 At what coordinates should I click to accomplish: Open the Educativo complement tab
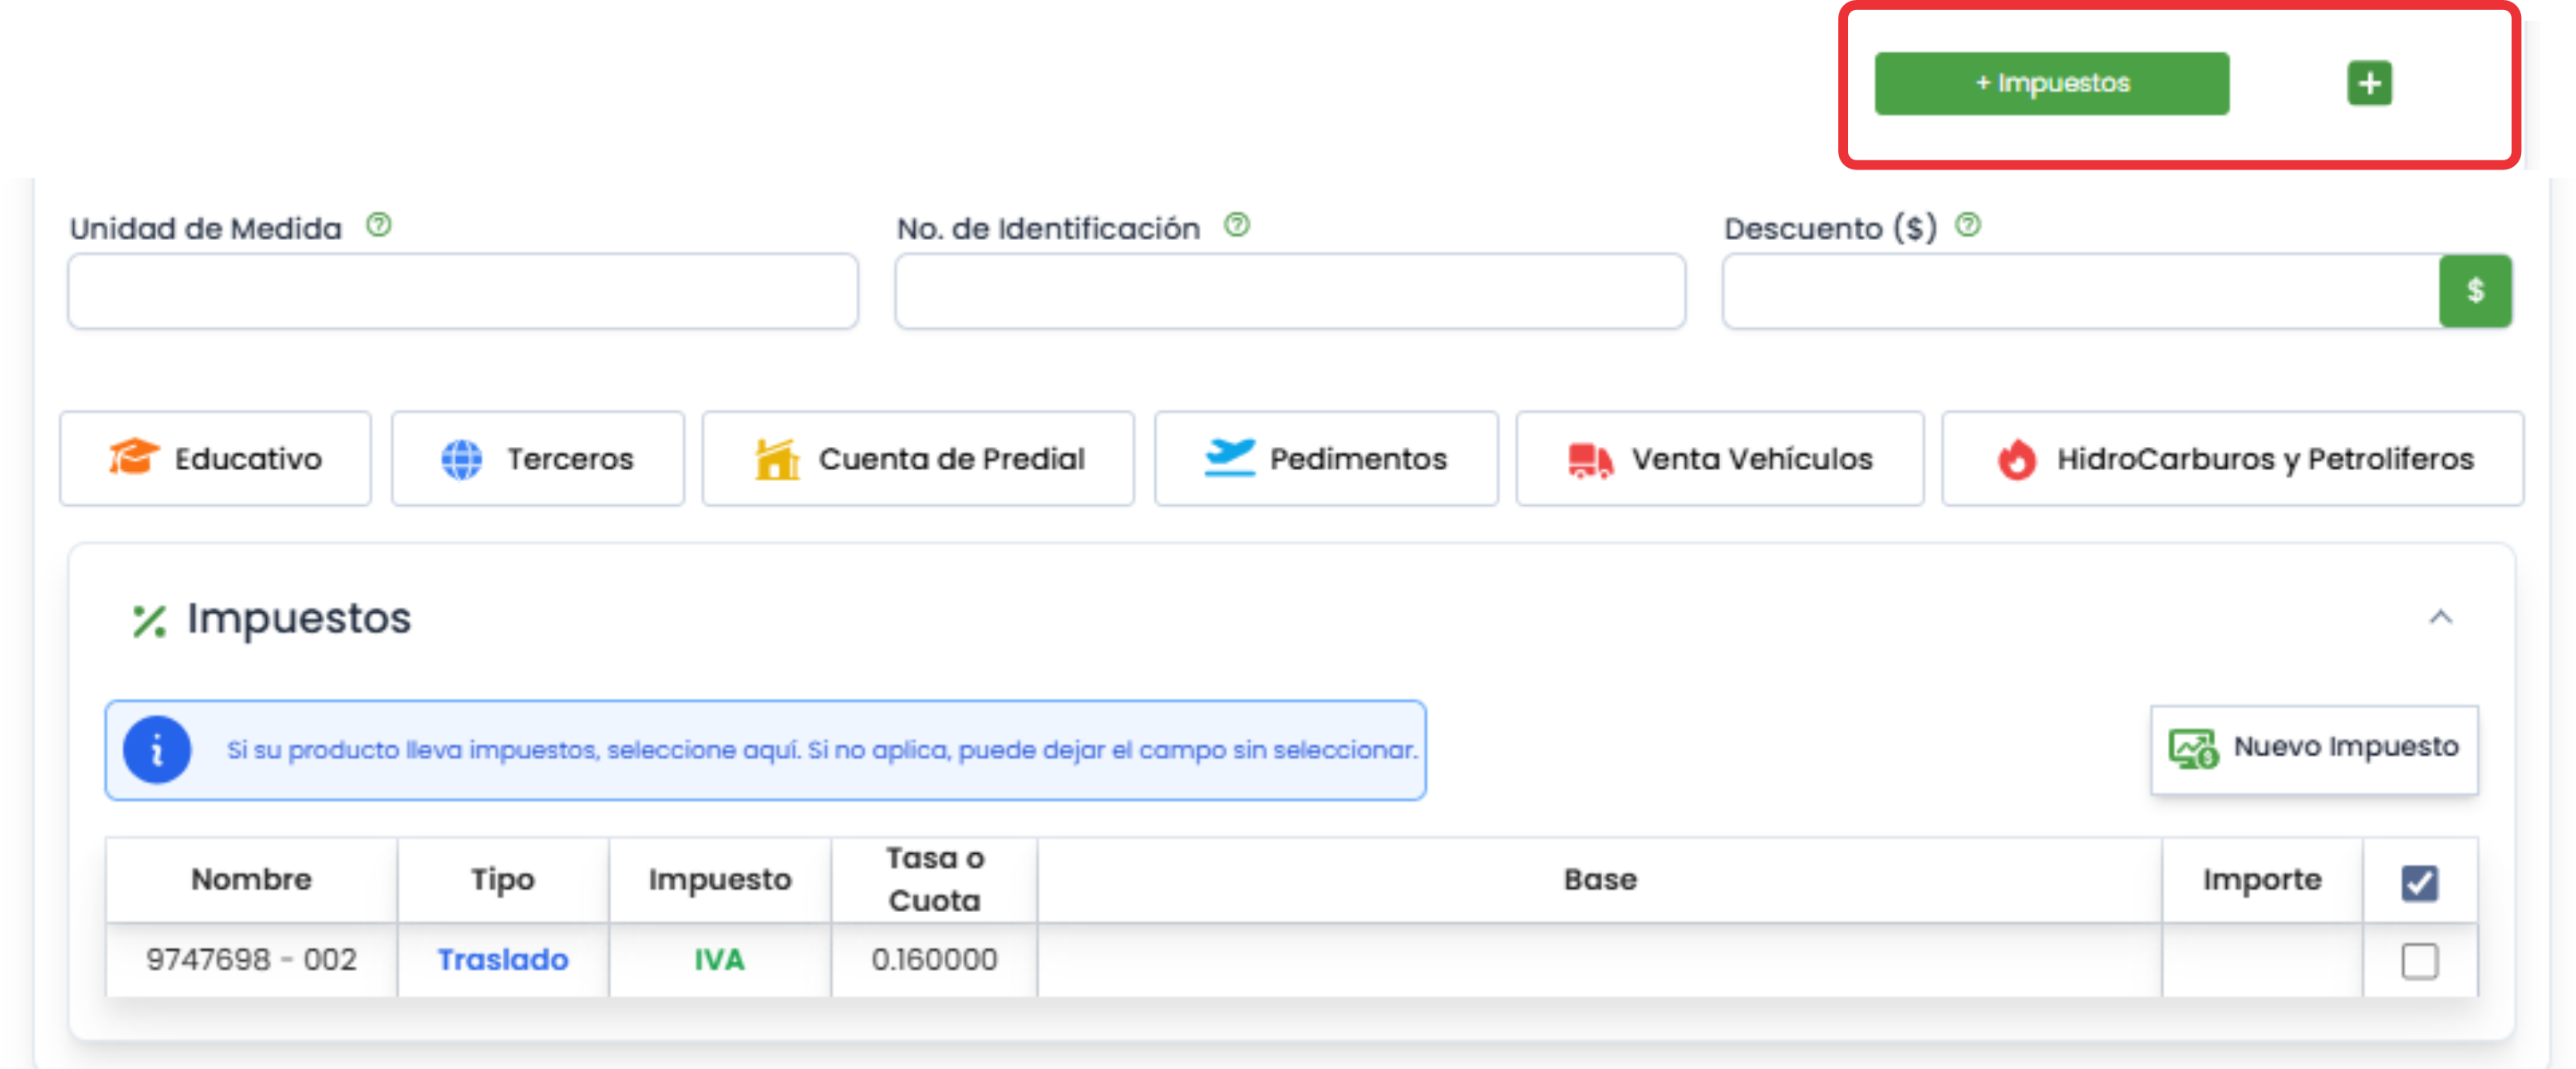tap(215, 459)
